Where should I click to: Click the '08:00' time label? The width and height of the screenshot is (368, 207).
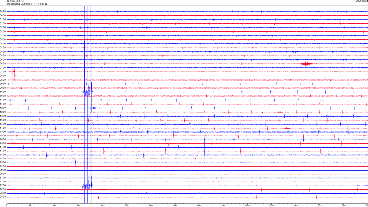coord(3,76)
